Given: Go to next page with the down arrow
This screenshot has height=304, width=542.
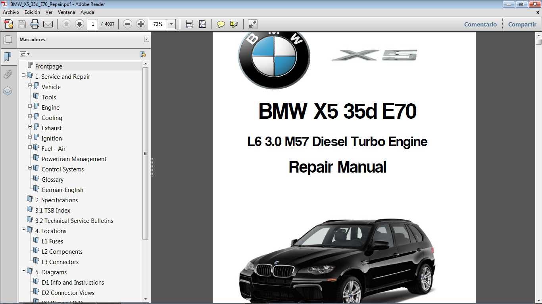Looking at the screenshot, I should (79, 24).
